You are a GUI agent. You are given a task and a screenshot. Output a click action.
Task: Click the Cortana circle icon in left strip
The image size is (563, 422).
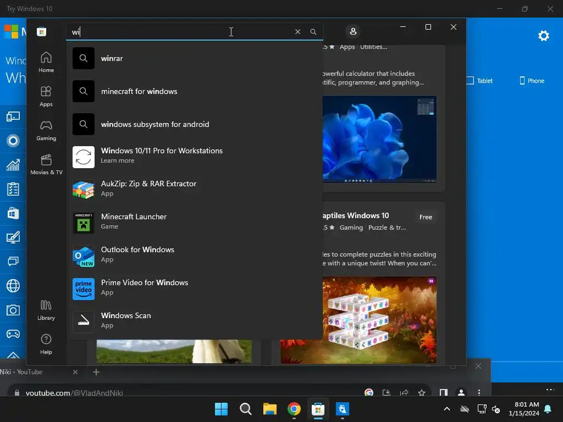[x=13, y=141]
